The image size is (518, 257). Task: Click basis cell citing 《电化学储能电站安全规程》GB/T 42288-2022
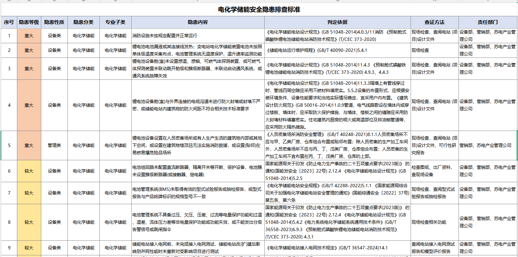click(337, 193)
